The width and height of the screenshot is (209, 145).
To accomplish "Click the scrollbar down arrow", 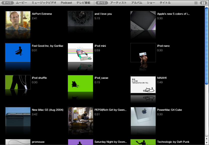I will tap(206, 142).
